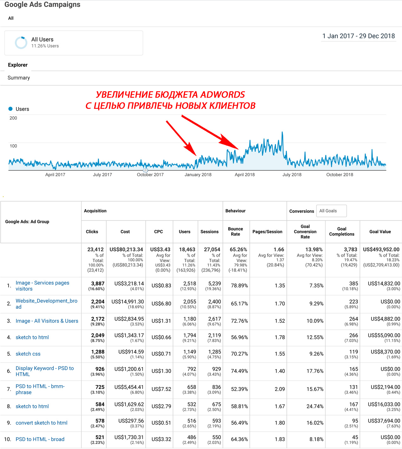Click total goal value US$493,952.00
Screen dimensions: 402x449
(381, 249)
